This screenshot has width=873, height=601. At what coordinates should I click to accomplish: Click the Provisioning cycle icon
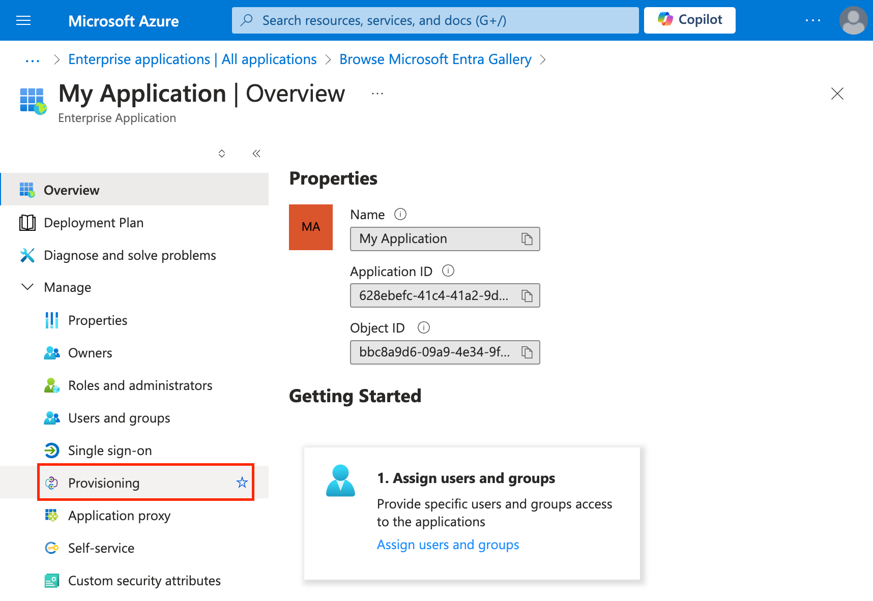point(52,483)
